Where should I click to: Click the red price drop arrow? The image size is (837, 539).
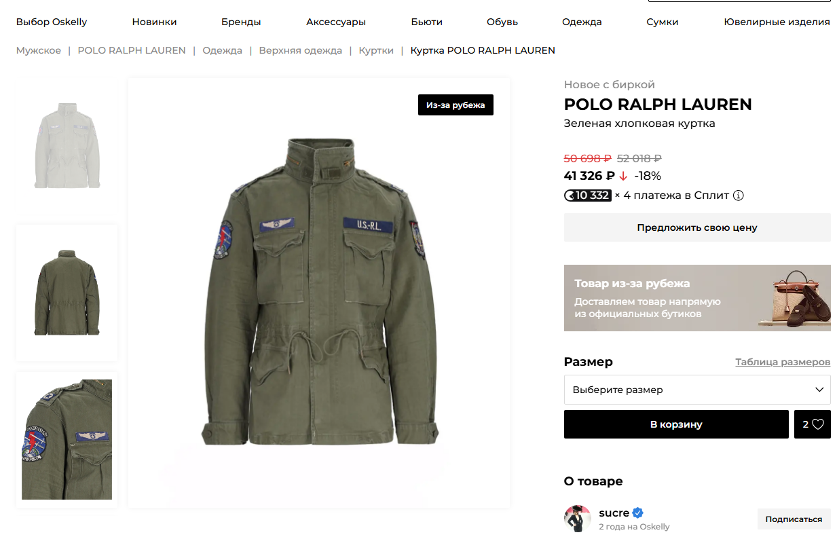pyautogui.click(x=623, y=176)
